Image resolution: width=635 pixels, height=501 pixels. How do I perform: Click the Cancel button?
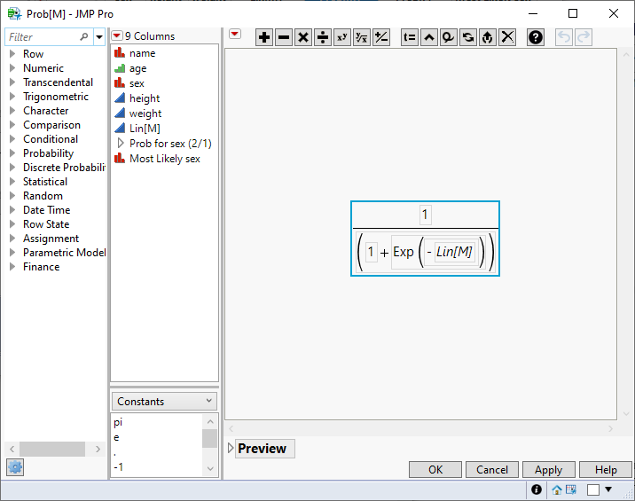click(x=492, y=470)
